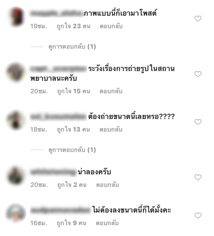Open the 13 likes list

[x=73, y=130]
